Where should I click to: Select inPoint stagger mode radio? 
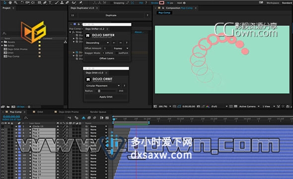pos(103,53)
